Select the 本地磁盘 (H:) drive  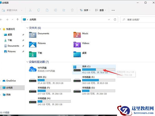click(50, 101)
